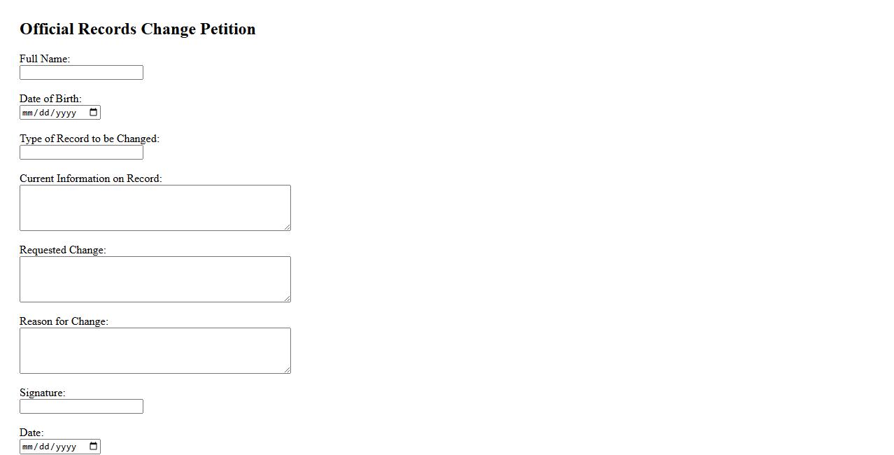This screenshot has width=894, height=455.
Task: Click the resize handle of Reason for Change textarea
Action: (287, 370)
